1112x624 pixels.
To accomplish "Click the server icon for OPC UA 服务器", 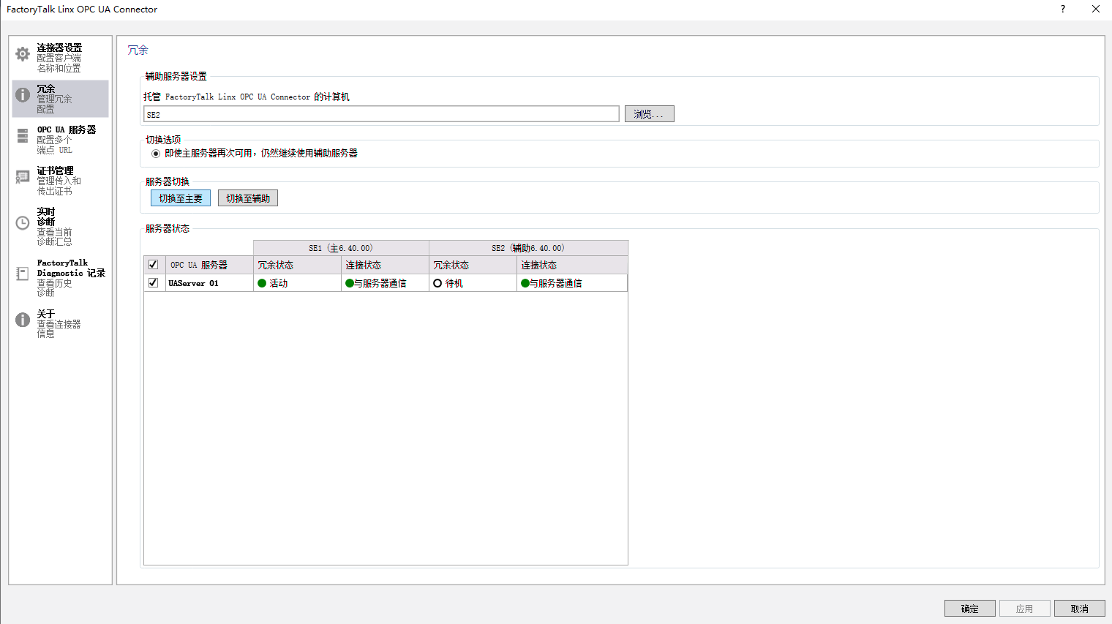I will pyautogui.click(x=23, y=136).
